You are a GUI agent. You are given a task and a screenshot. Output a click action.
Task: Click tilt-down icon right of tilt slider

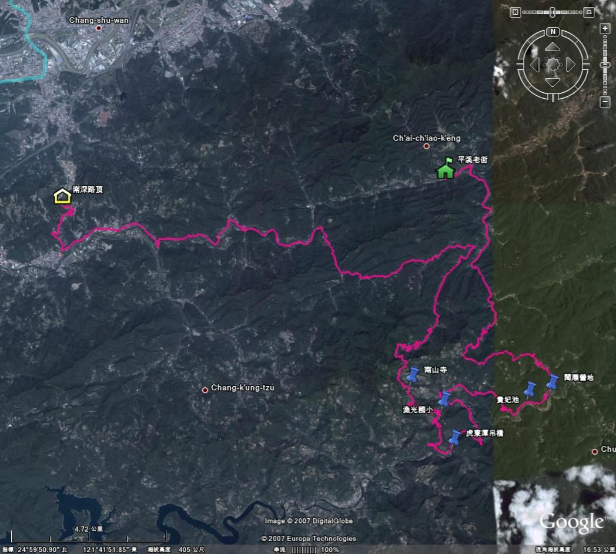click(x=588, y=12)
